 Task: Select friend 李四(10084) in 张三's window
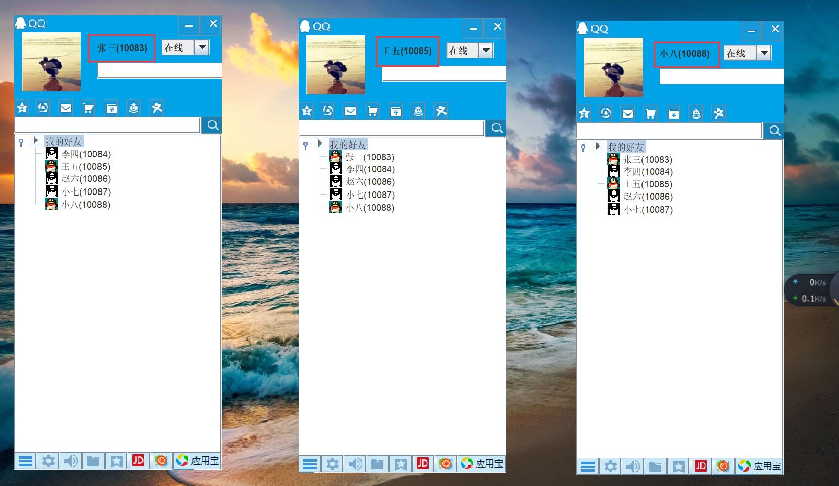click(78, 154)
